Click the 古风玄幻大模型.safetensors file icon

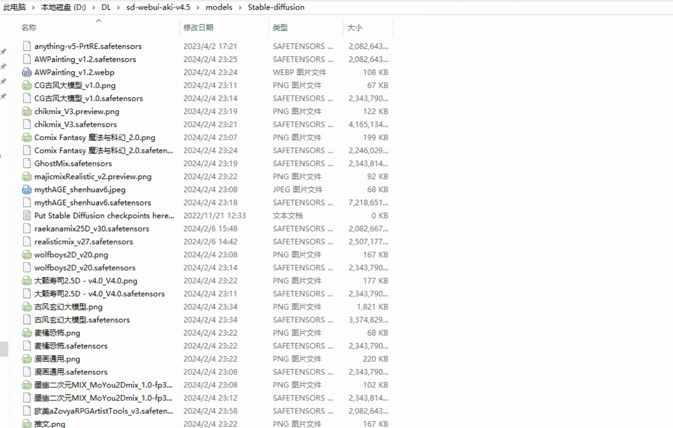click(x=27, y=320)
